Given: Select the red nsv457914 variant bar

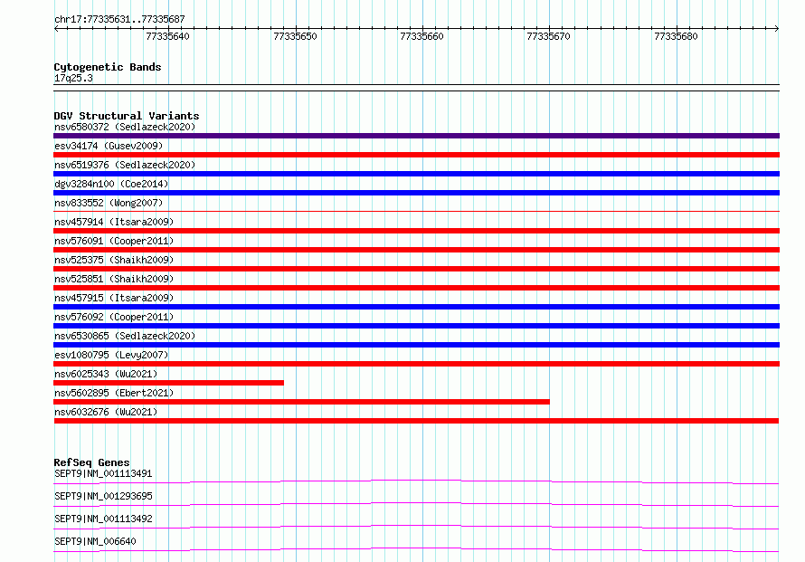Looking at the screenshot, I should [x=416, y=231].
